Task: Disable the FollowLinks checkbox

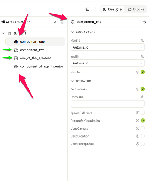Action: coord(142,89)
